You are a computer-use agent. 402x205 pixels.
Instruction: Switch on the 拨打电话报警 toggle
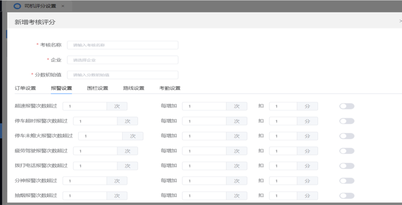pos(347,166)
